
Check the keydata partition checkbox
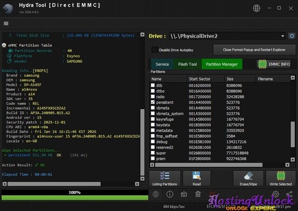tap(153, 125)
